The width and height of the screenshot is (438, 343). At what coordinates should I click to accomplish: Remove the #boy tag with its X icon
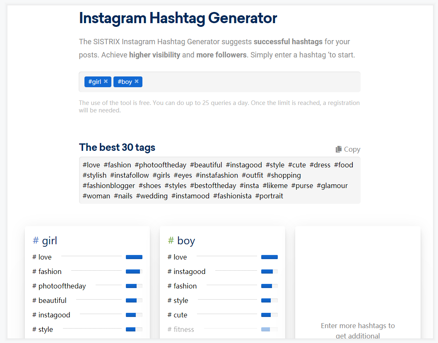tap(137, 81)
